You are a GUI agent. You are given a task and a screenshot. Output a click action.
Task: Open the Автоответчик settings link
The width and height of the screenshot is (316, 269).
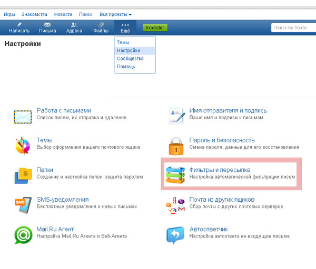pyautogui.click(x=209, y=229)
